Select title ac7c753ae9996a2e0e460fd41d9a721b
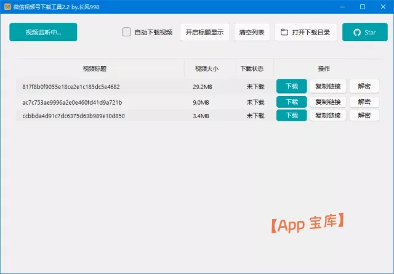 click(72, 103)
